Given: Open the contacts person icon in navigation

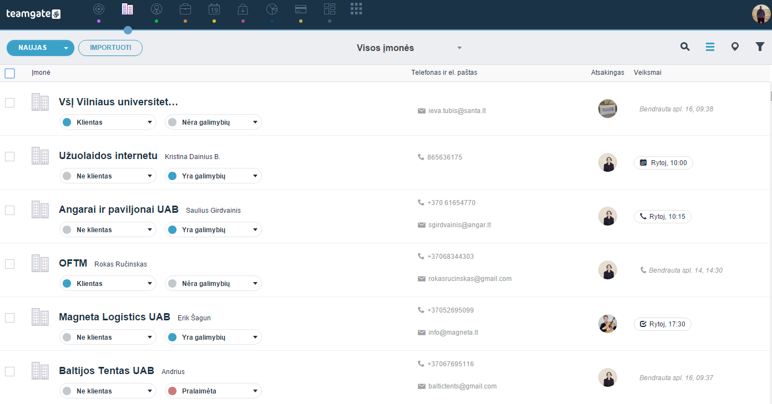Looking at the screenshot, I should point(157,9).
